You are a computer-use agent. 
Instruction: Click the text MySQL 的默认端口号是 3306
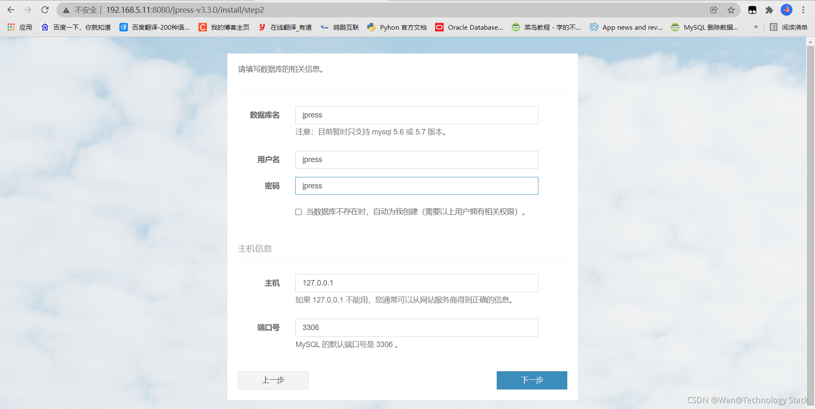tap(347, 345)
